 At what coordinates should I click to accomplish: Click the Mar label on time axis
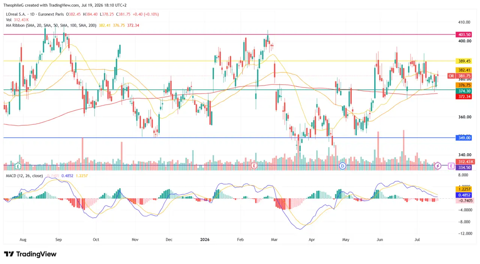coord(274,239)
